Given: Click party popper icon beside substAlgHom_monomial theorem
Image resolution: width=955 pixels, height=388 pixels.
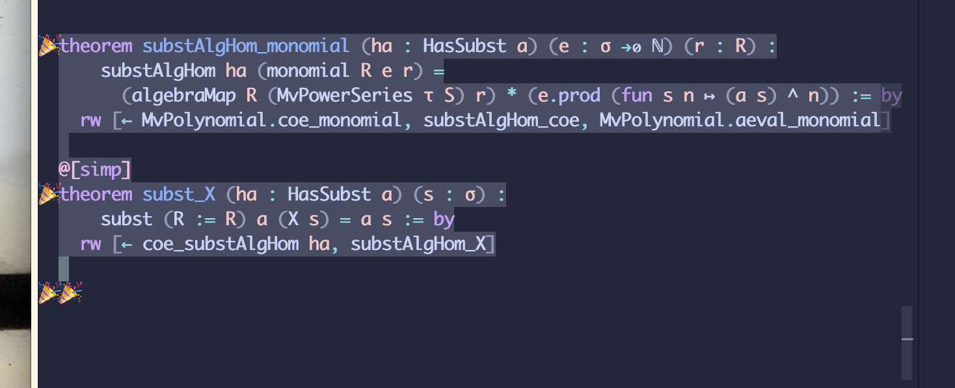Looking at the screenshot, I should pyautogui.click(x=48, y=46).
